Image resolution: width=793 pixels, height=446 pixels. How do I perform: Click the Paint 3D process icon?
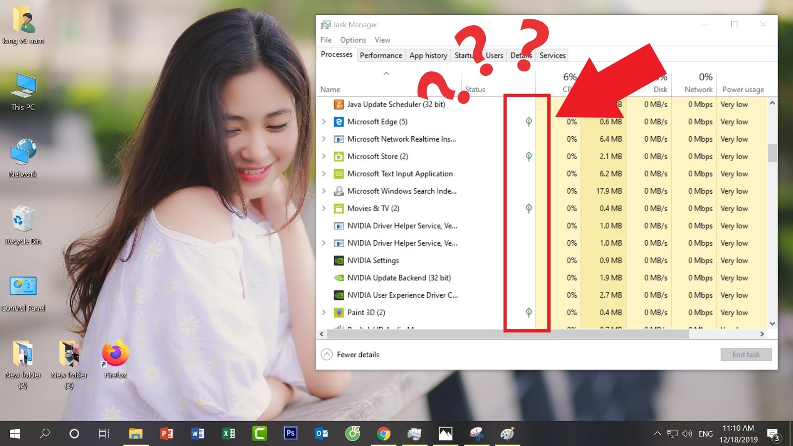pyautogui.click(x=339, y=313)
